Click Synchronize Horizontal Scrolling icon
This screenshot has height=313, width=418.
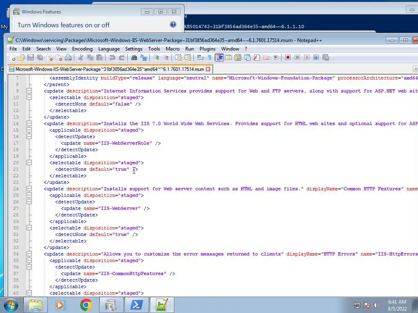pyautogui.click(x=188, y=58)
